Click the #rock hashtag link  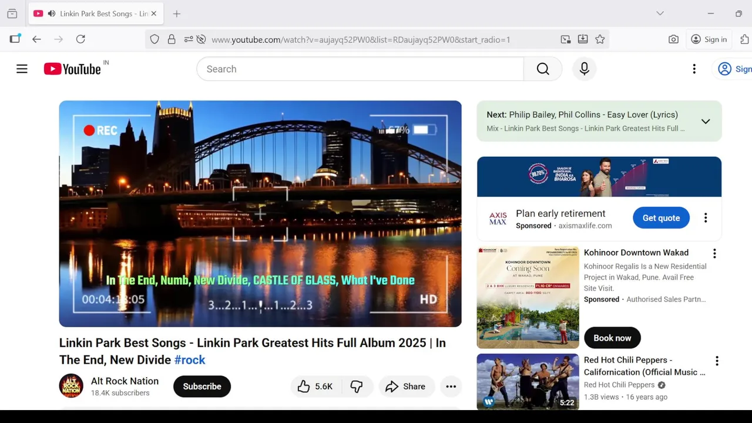click(190, 360)
